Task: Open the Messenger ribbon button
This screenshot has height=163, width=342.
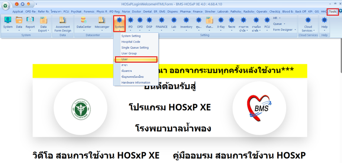Action: (x=102, y=23)
